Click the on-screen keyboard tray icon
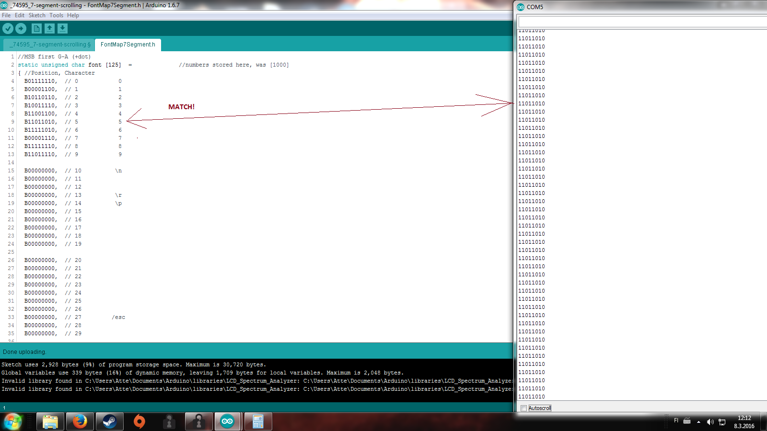The image size is (767, 431). pos(687,421)
